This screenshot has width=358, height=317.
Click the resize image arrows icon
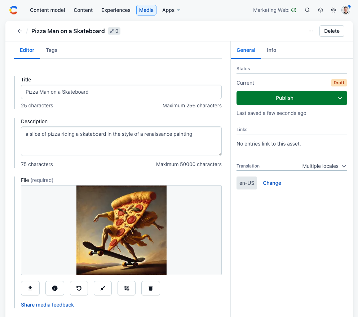103,288
